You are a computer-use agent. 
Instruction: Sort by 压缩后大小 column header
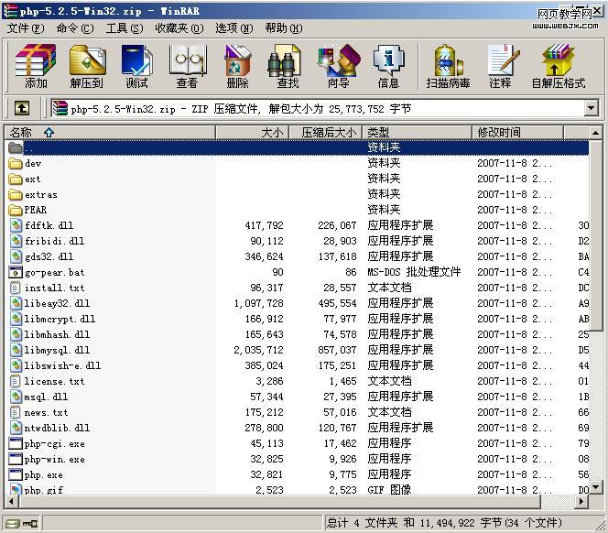(326, 132)
